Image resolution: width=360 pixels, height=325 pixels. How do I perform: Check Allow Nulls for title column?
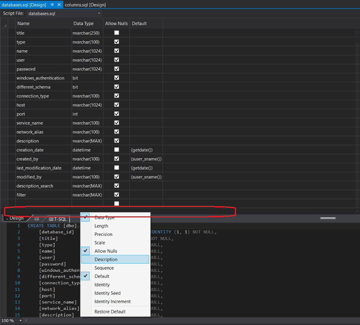click(117, 33)
